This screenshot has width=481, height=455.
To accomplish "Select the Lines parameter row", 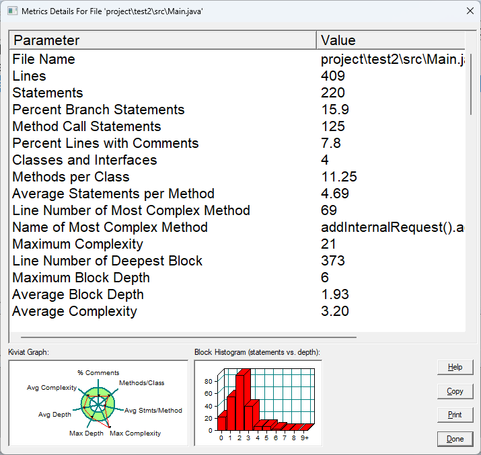I will (x=237, y=76).
